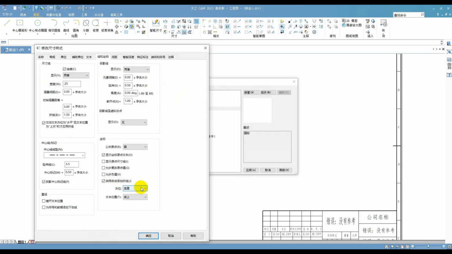Open the 2D 模型 view tool
This screenshot has height=254, width=452.
click(x=350, y=21)
